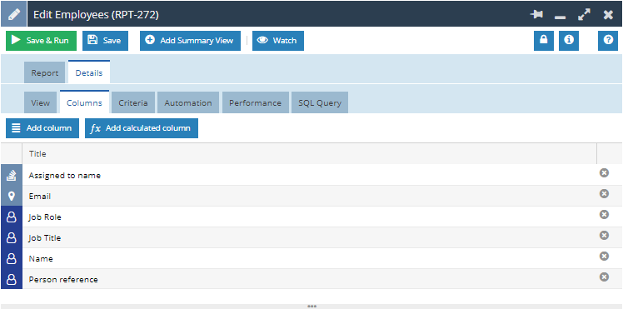Open the info icon button

tap(569, 41)
